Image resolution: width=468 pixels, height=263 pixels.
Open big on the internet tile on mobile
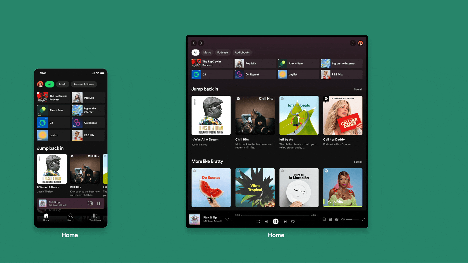[x=88, y=110]
